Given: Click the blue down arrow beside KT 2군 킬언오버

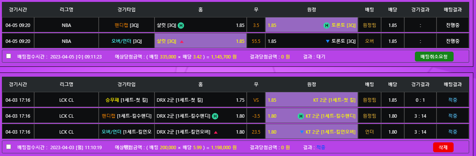Looking at the screenshot, I should click(302, 132).
